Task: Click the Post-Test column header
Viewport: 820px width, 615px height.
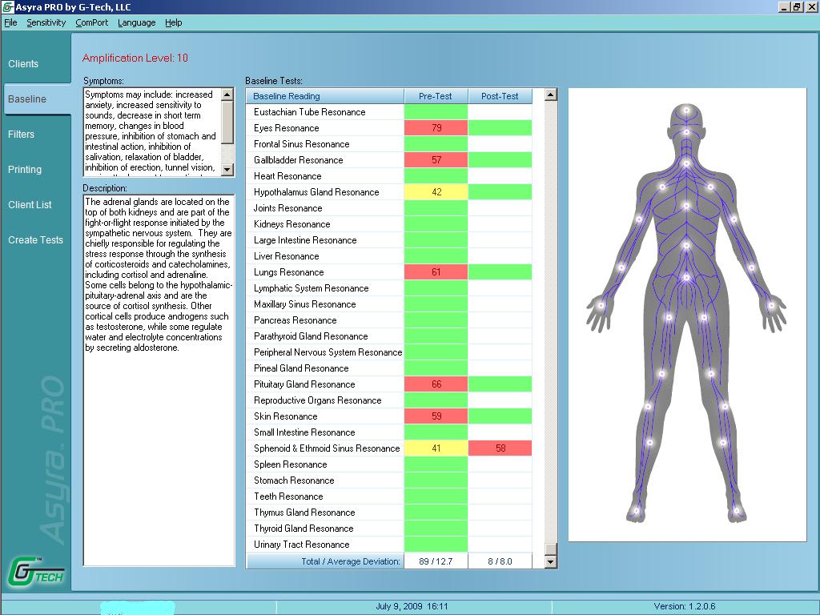Action: tap(500, 96)
